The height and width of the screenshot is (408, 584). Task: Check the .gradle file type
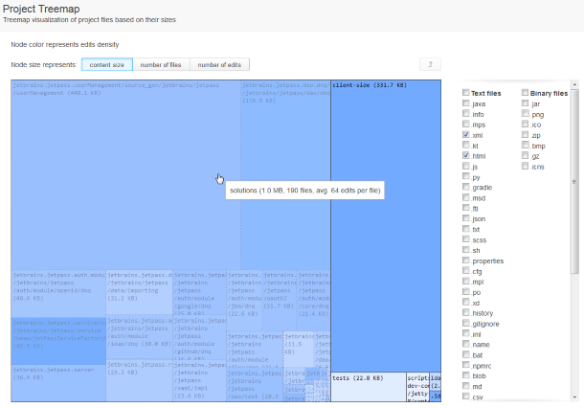coord(466,187)
